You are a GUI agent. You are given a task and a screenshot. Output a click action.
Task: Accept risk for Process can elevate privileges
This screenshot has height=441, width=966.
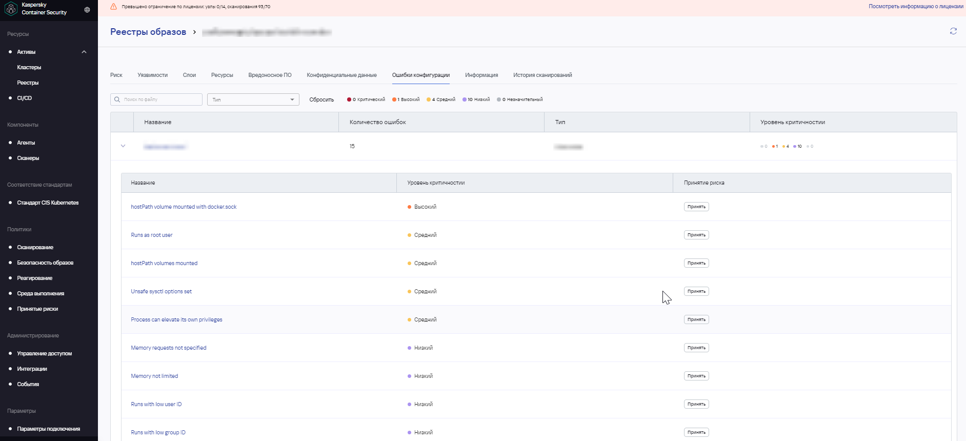click(696, 319)
